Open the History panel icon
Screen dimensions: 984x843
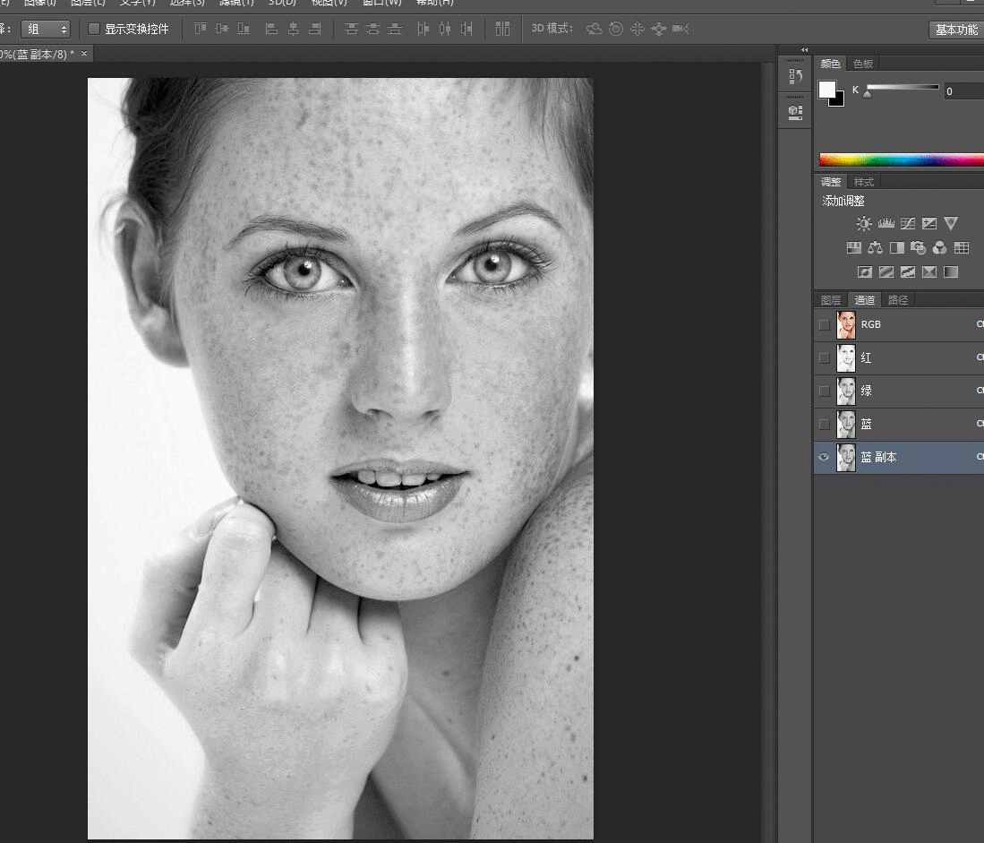click(x=795, y=76)
